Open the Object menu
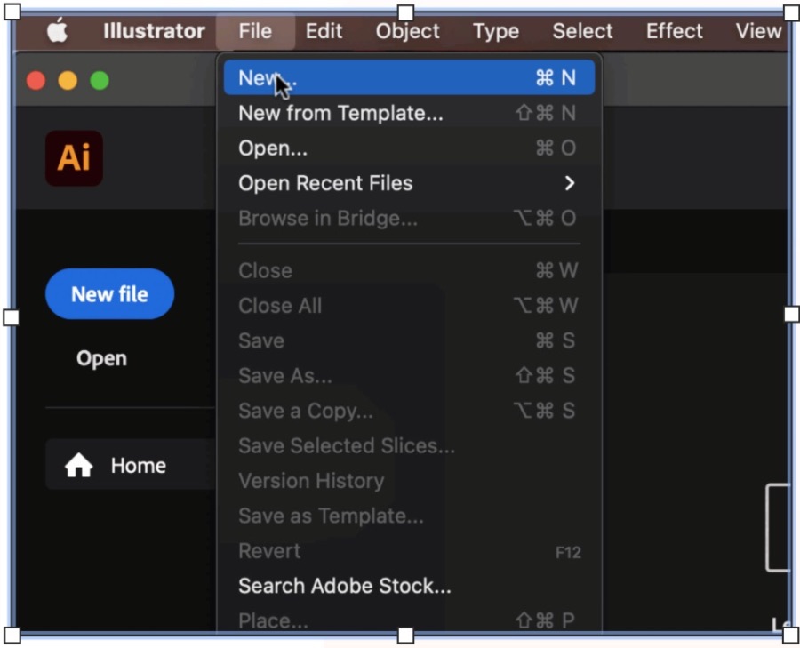 (408, 31)
